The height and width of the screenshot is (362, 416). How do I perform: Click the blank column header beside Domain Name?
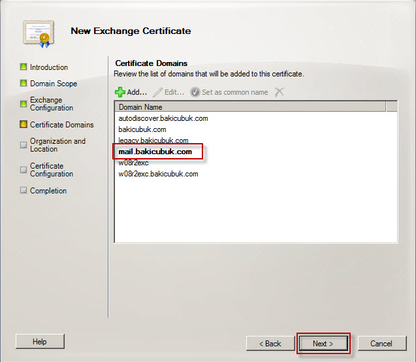(392, 107)
